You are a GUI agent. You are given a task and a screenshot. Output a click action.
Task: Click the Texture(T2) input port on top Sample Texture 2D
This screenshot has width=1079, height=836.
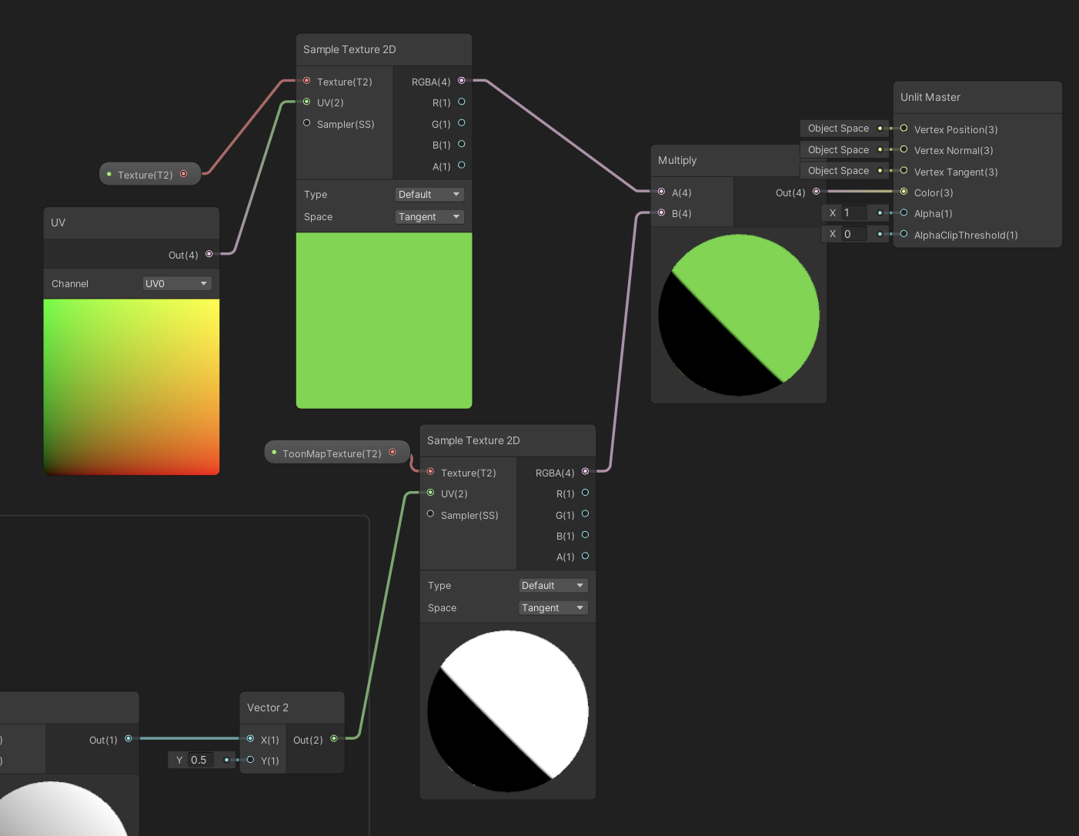(x=306, y=81)
